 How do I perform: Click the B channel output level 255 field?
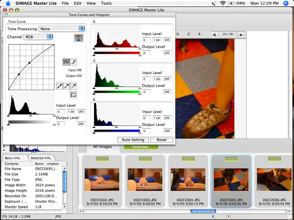click(167, 131)
